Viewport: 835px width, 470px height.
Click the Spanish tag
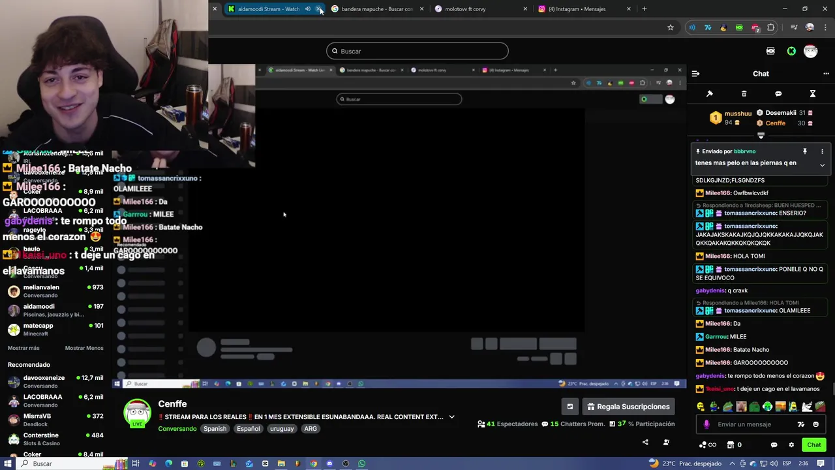(x=215, y=429)
